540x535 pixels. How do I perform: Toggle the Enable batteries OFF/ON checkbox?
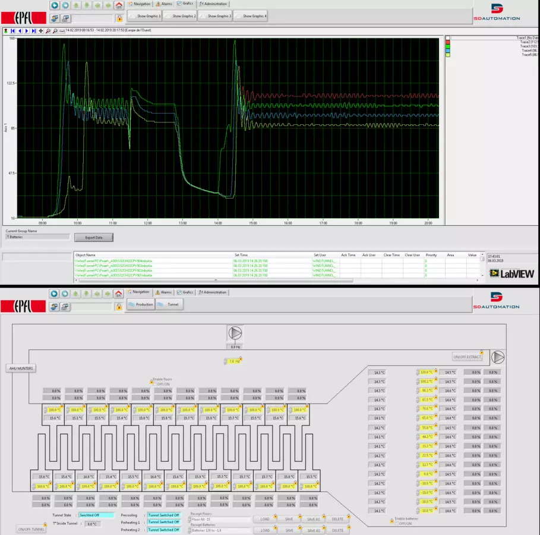tap(397, 524)
